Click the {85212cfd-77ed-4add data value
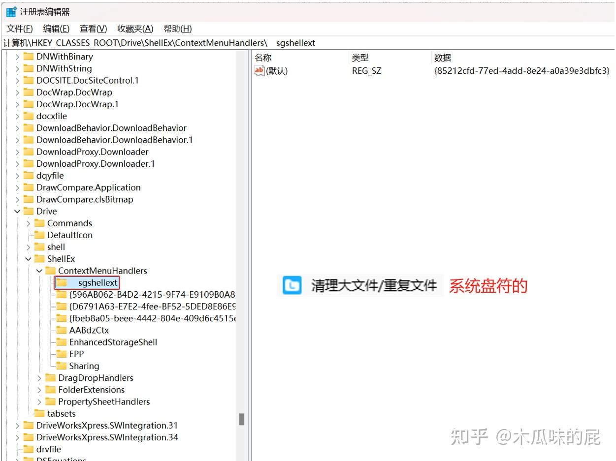 (x=522, y=71)
